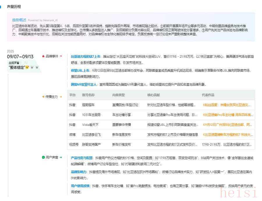Open the 腾势N9官宣代言人 event link
Image resolution: width=262 pixels, height=201 pixels.
pos(84,84)
